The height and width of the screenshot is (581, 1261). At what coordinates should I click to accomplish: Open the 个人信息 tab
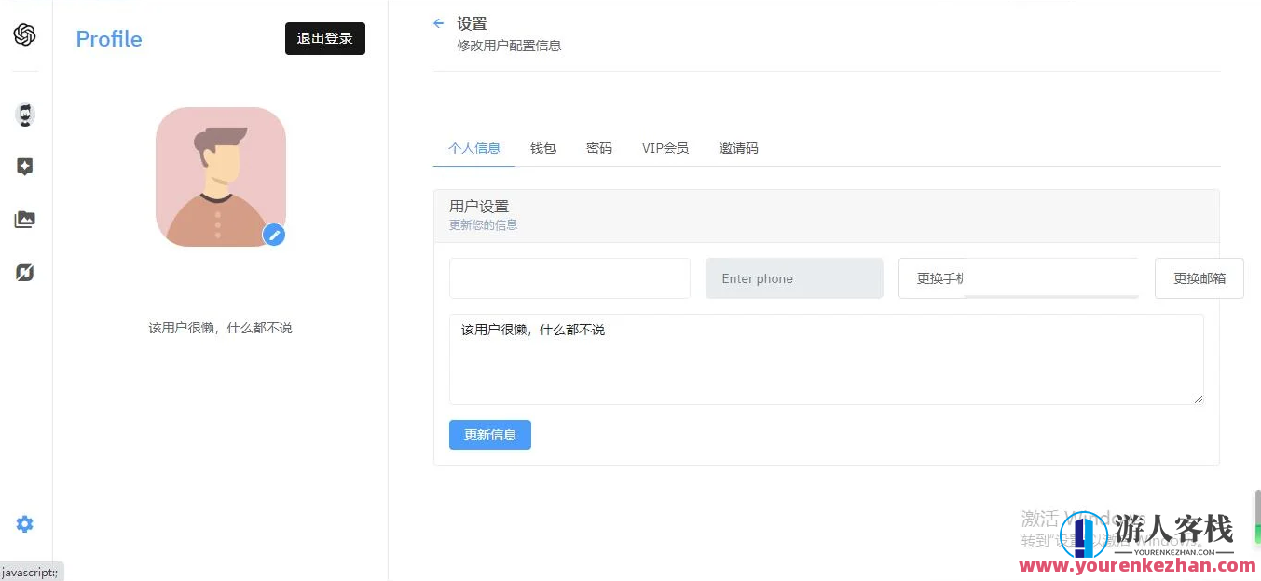click(473, 147)
